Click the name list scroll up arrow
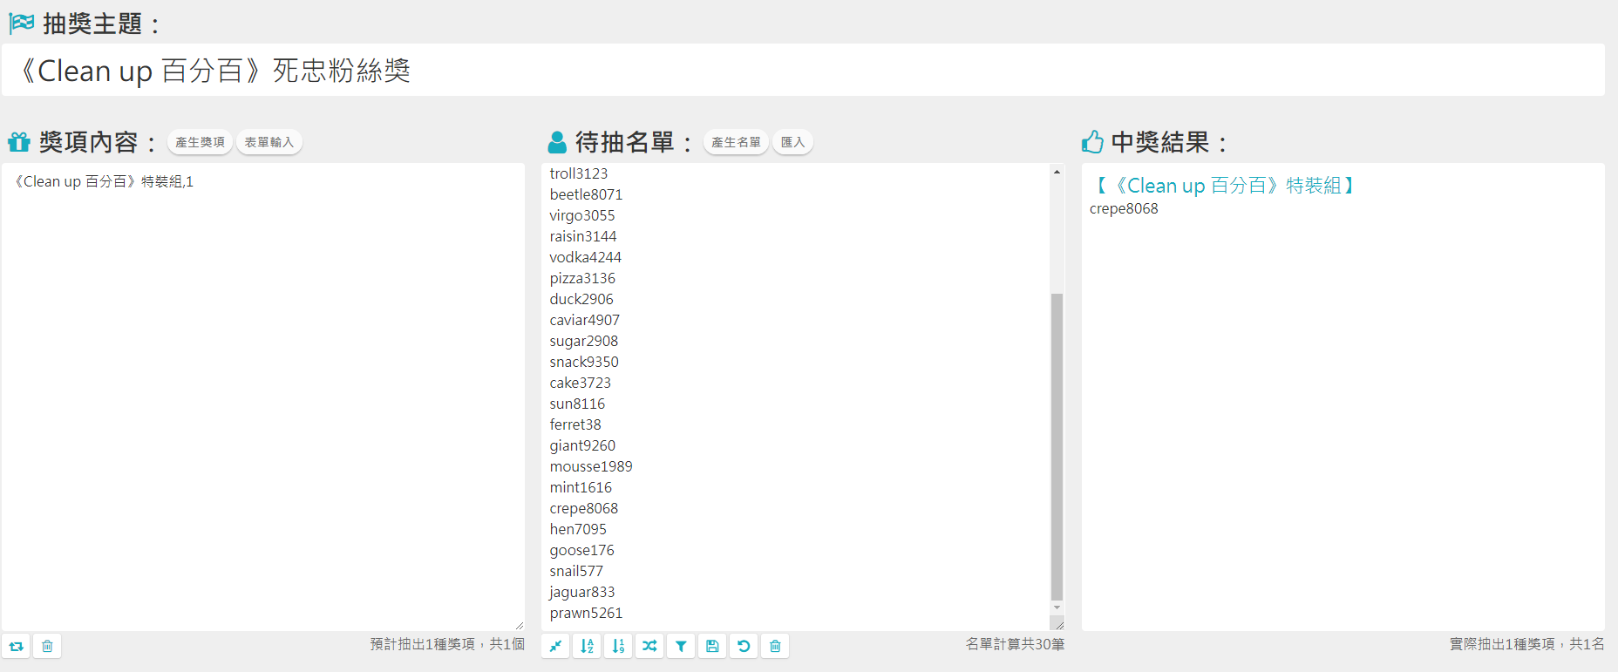 click(1057, 172)
